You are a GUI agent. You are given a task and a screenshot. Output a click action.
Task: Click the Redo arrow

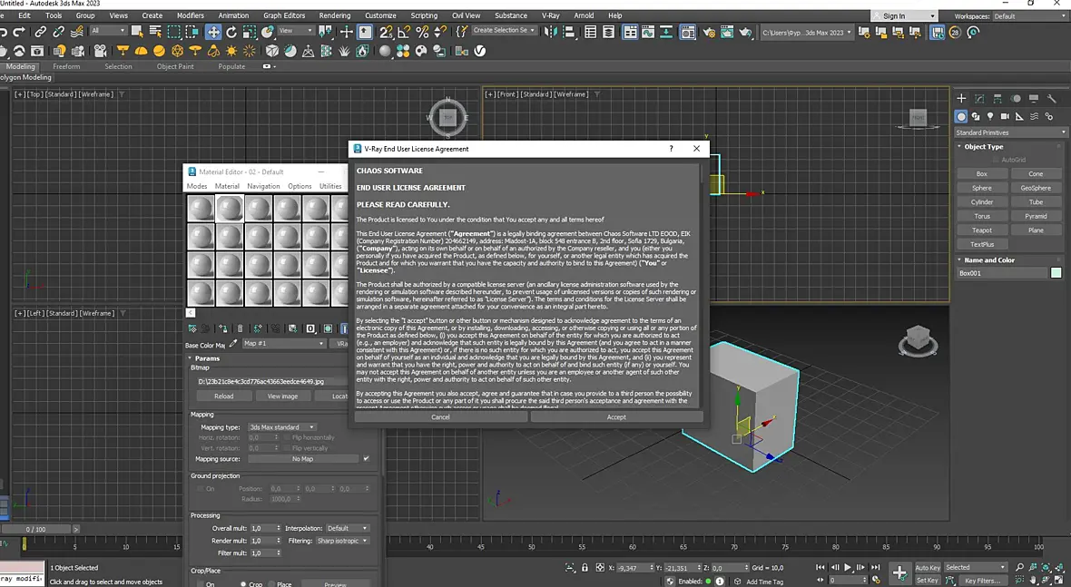click(x=19, y=32)
